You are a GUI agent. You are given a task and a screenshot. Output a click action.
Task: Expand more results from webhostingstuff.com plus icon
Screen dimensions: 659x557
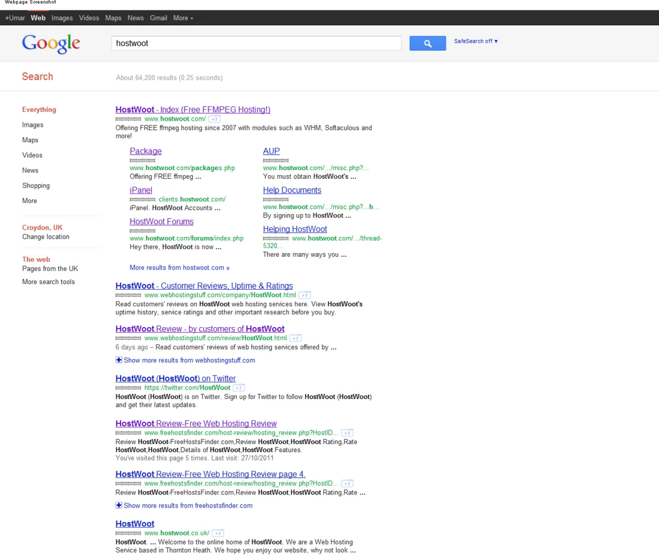[119, 360]
